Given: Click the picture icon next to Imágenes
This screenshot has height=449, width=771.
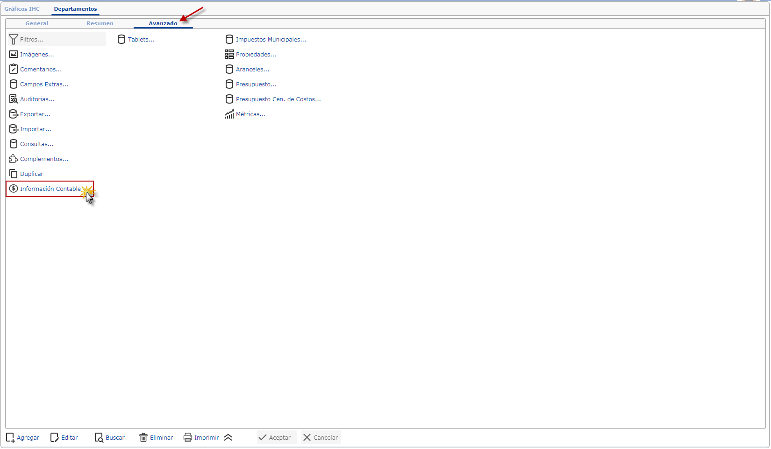Looking at the screenshot, I should [x=14, y=55].
